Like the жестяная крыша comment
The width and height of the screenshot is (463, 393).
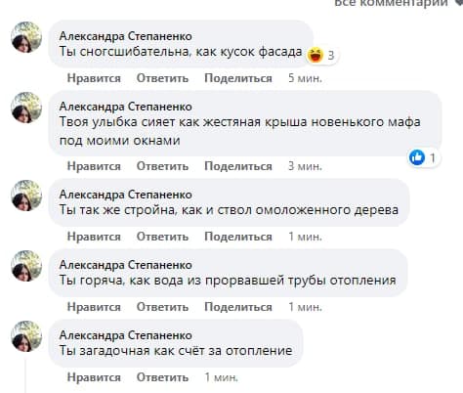pyautogui.click(x=94, y=166)
